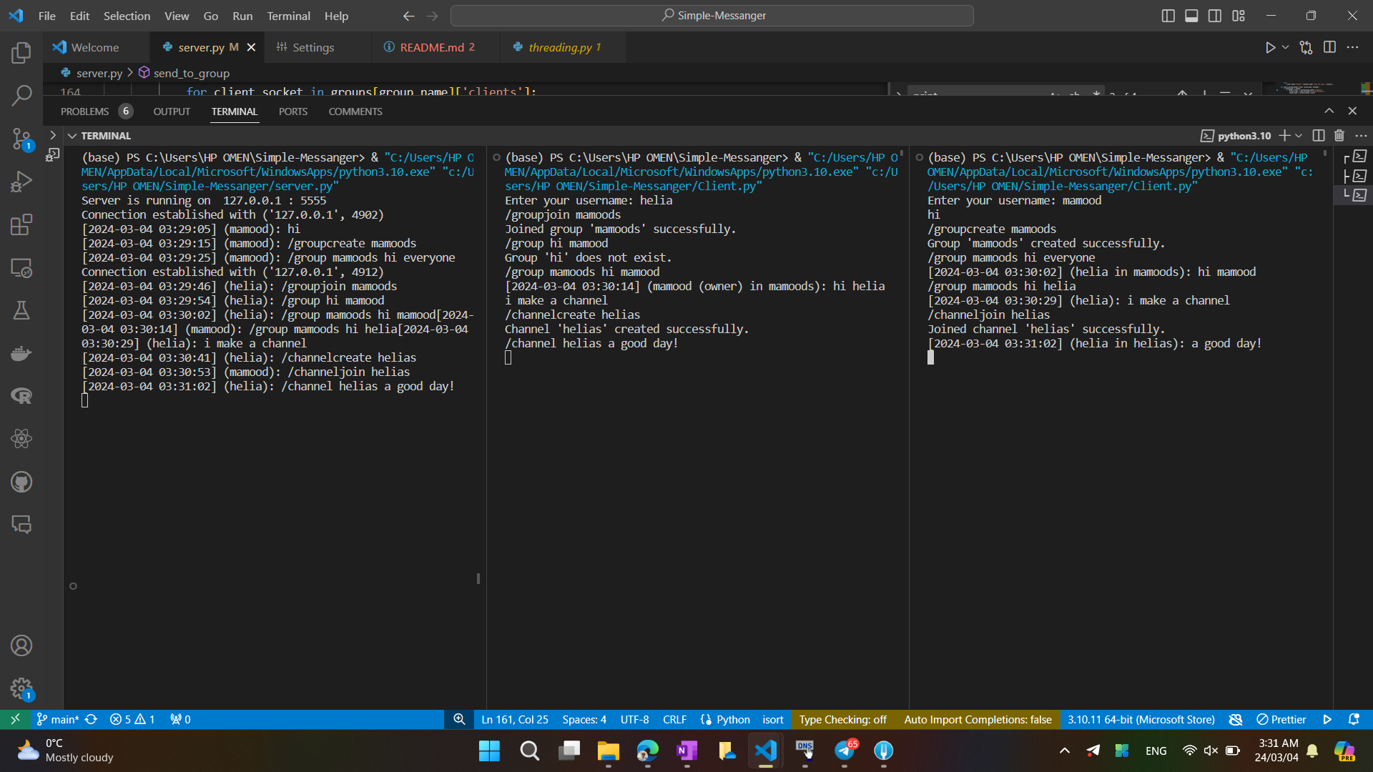Open the Search view in activity bar
The image size is (1373, 772).
tap(21, 95)
